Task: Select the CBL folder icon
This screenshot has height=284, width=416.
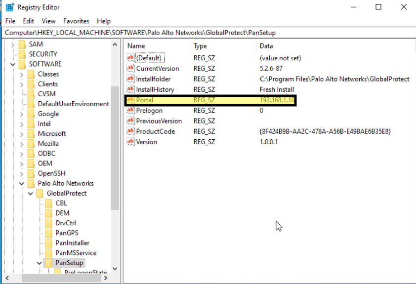Action: point(48,203)
